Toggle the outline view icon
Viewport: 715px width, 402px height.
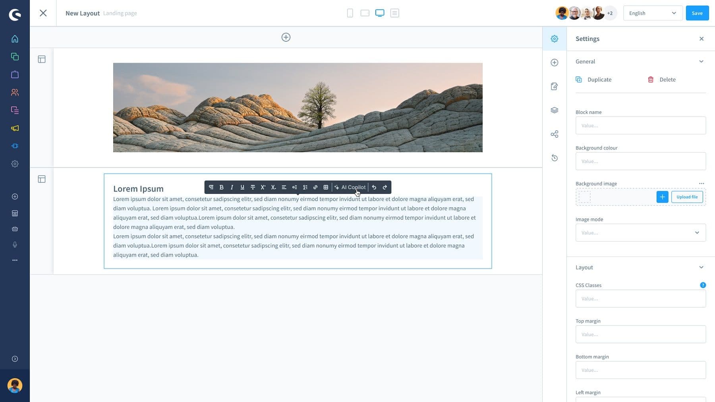[x=394, y=13]
